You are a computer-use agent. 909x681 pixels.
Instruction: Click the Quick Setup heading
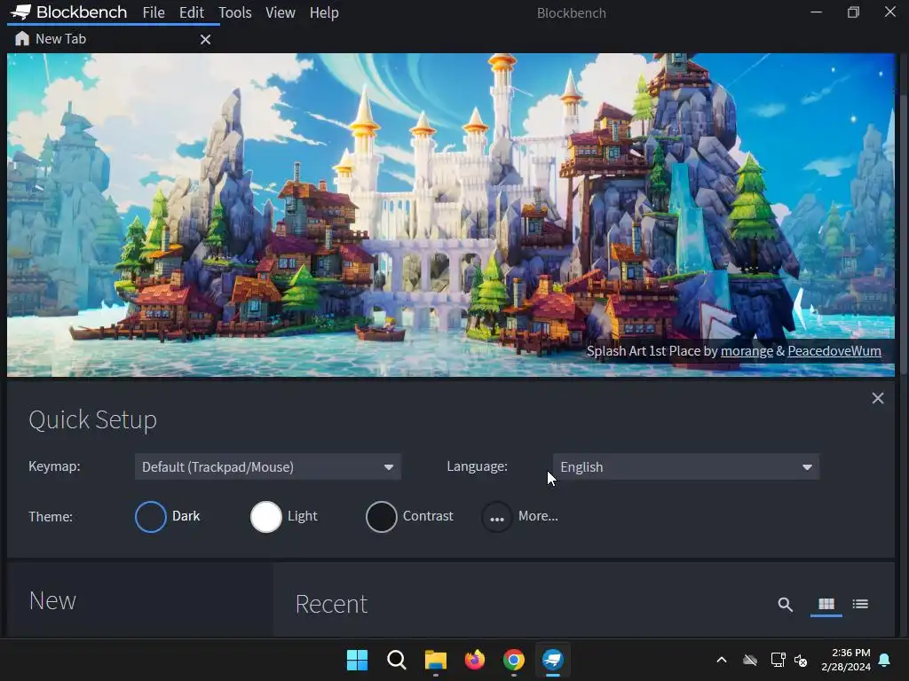point(92,419)
